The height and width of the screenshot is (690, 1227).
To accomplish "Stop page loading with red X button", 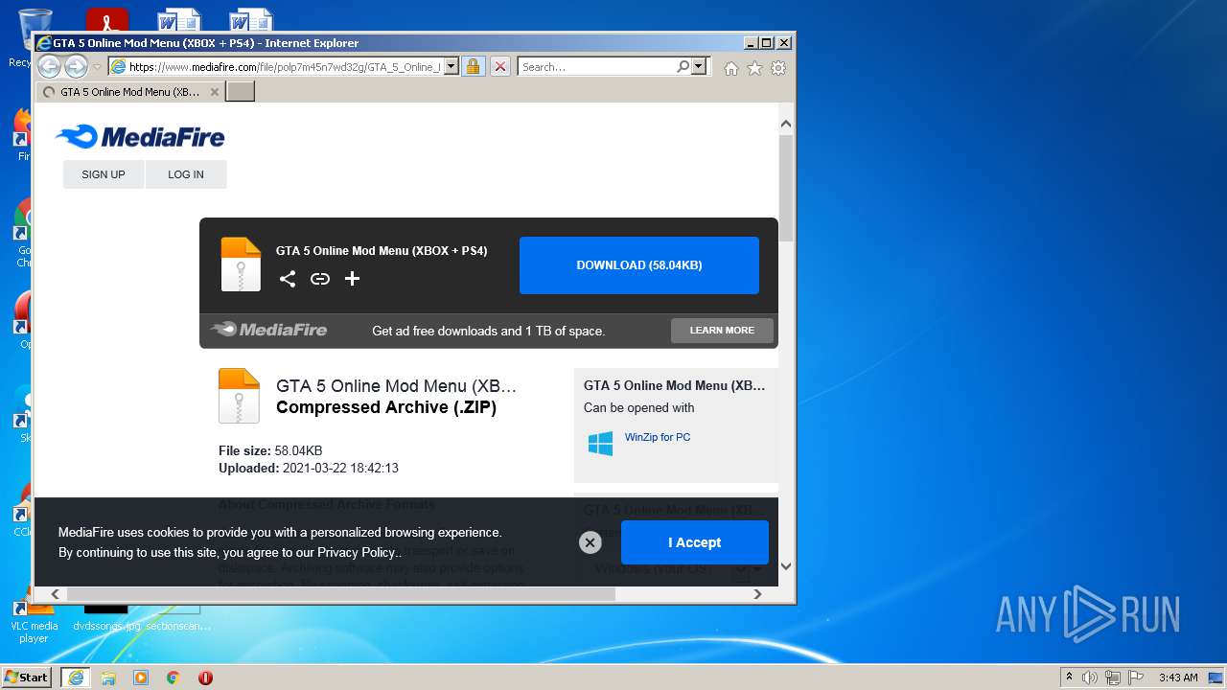I will pos(500,67).
